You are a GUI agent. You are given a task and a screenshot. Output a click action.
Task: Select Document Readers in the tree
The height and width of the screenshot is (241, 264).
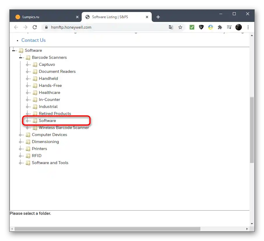(x=57, y=71)
